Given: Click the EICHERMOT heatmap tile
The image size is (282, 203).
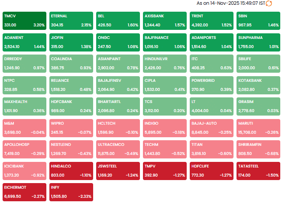Looking at the screenshot, I should click(x=24, y=190).
